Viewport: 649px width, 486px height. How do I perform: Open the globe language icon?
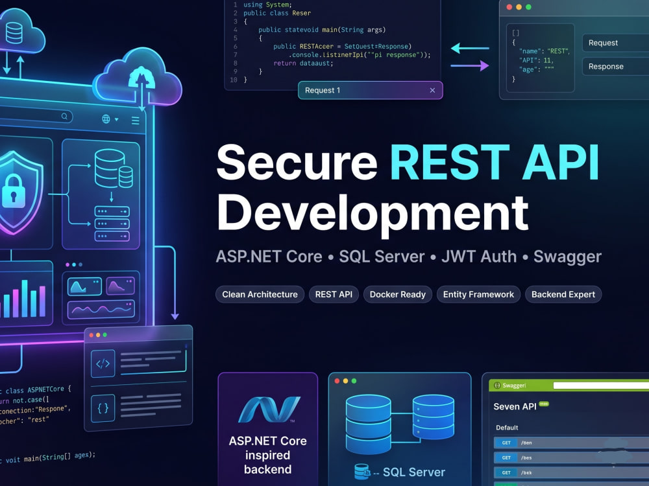(106, 119)
